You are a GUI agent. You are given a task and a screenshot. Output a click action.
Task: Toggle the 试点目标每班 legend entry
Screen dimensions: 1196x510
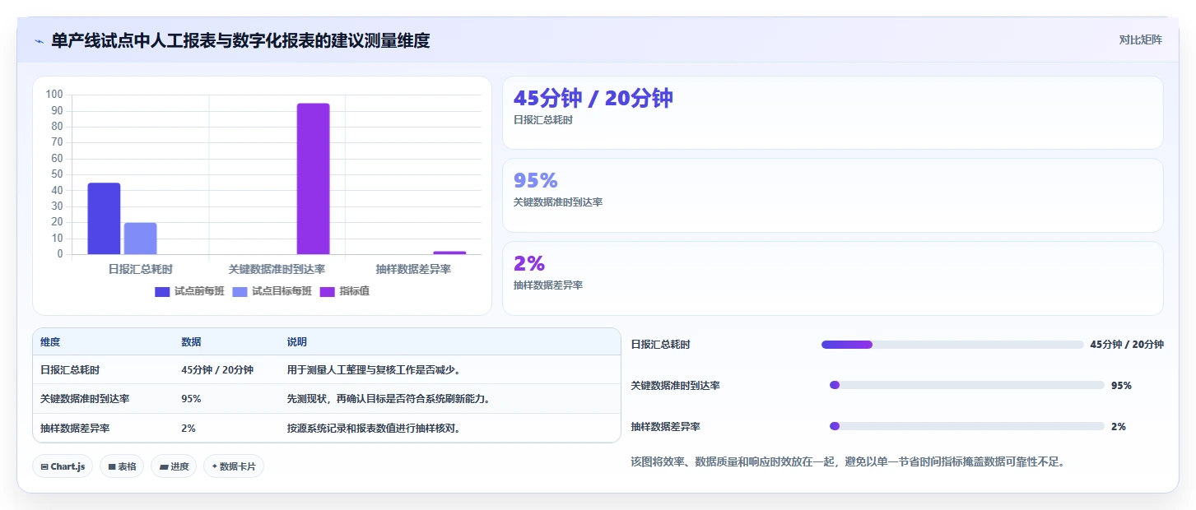272,291
